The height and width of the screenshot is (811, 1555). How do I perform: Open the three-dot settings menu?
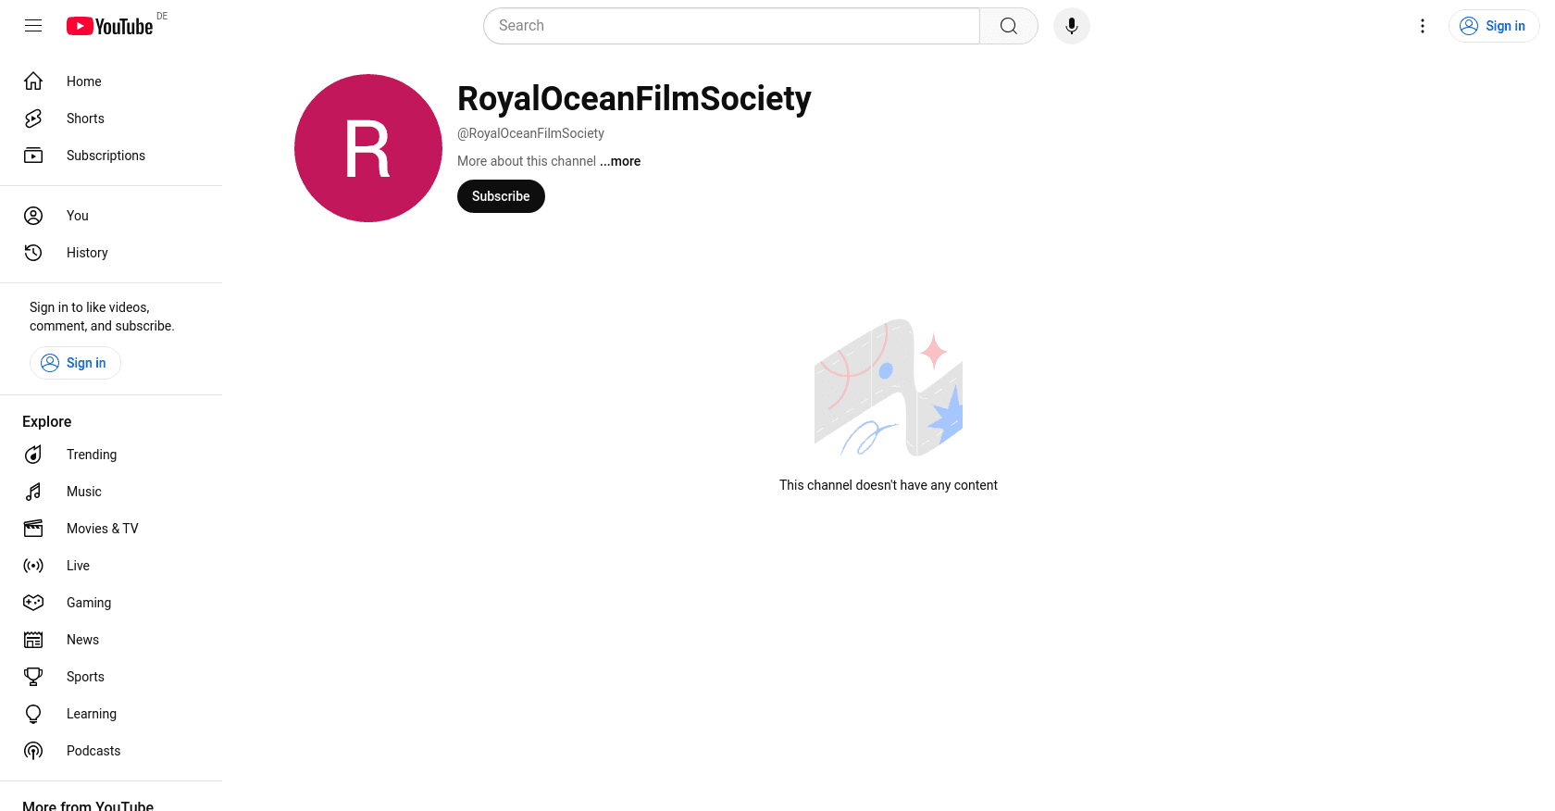click(x=1423, y=26)
